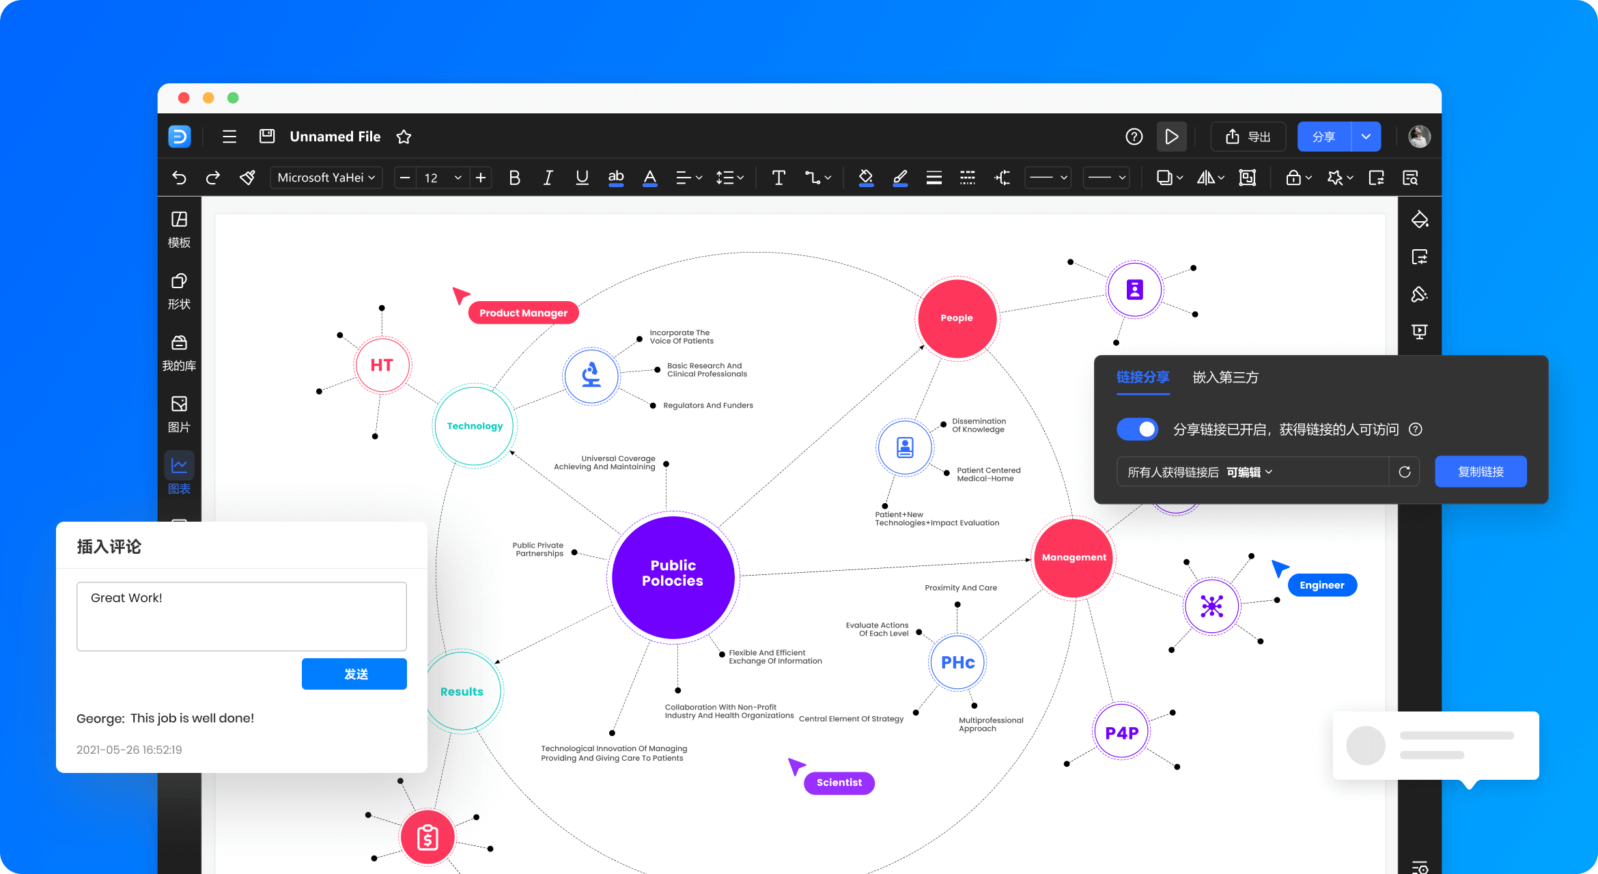Open the 形状 shapes library
Screen dimensions: 1598x874
(179, 292)
